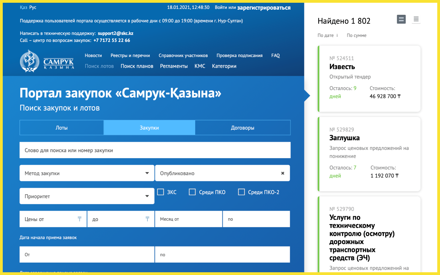The image size is (440, 275).
Task: Sort results По сумме
Action: (x=356, y=35)
